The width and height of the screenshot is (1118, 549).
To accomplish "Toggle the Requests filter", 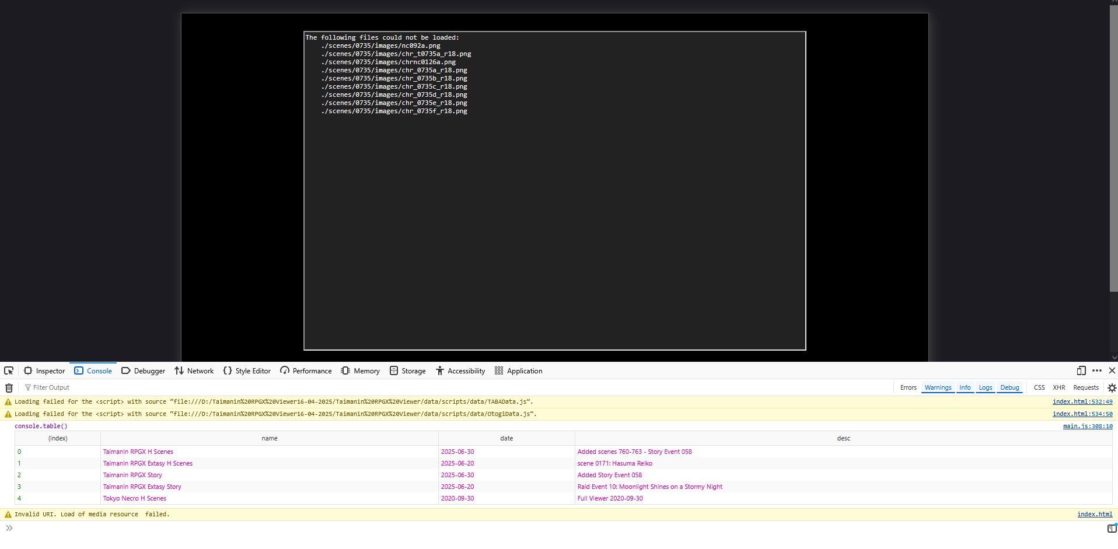I will point(1086,388).
